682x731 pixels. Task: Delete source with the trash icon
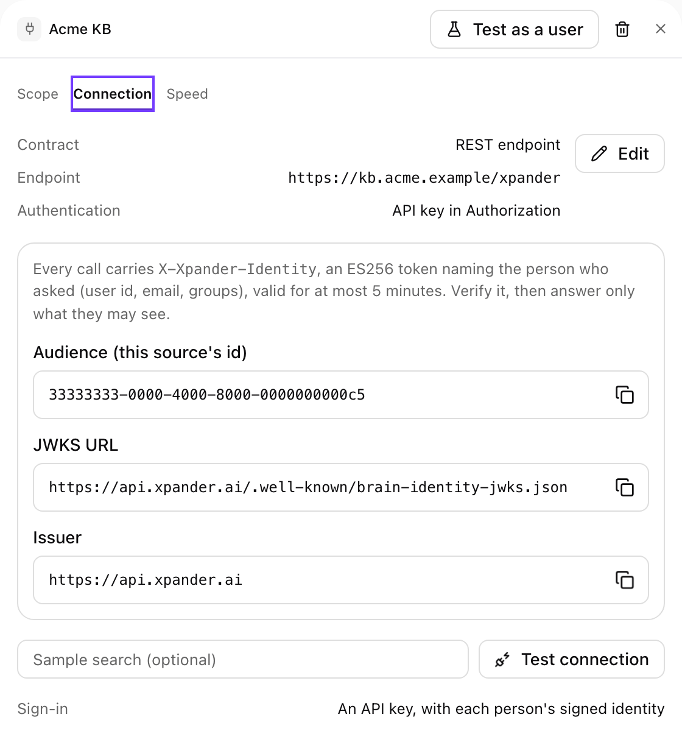[622, 29]
